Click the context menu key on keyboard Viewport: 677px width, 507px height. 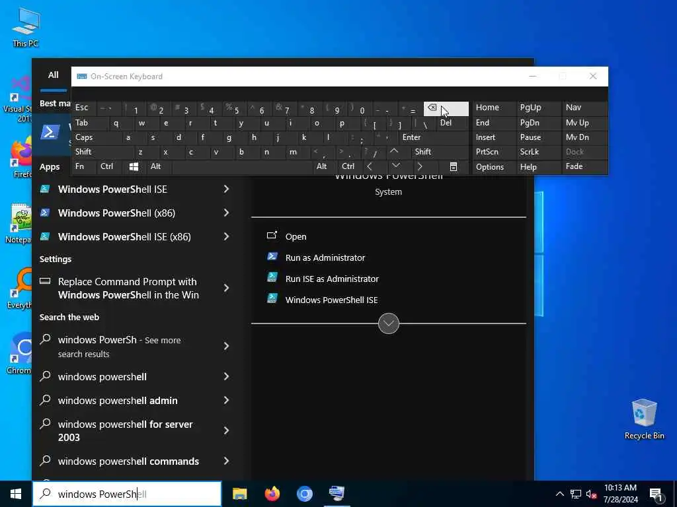[454, 167]
